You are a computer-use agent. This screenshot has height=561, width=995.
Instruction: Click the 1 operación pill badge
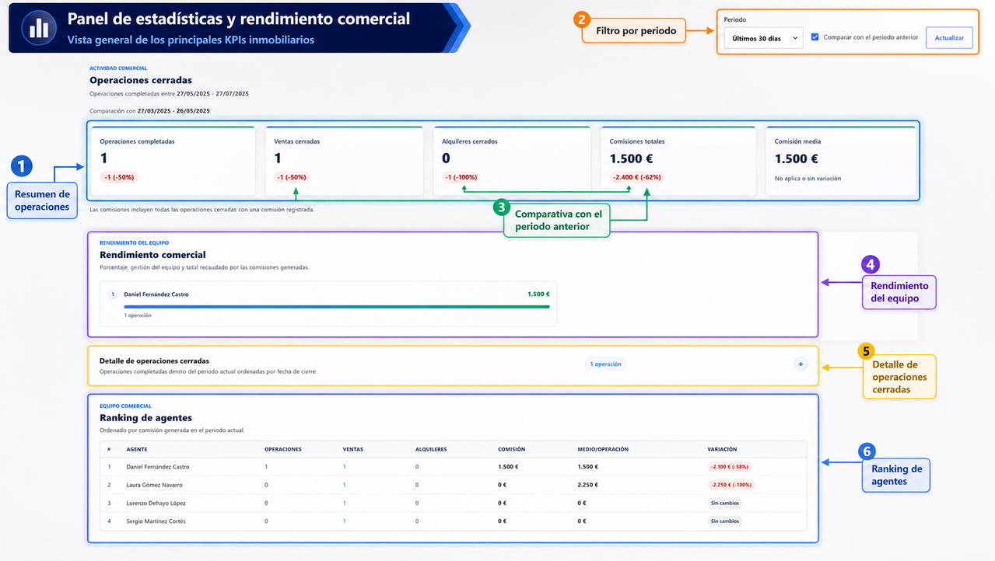coord(604,364)
